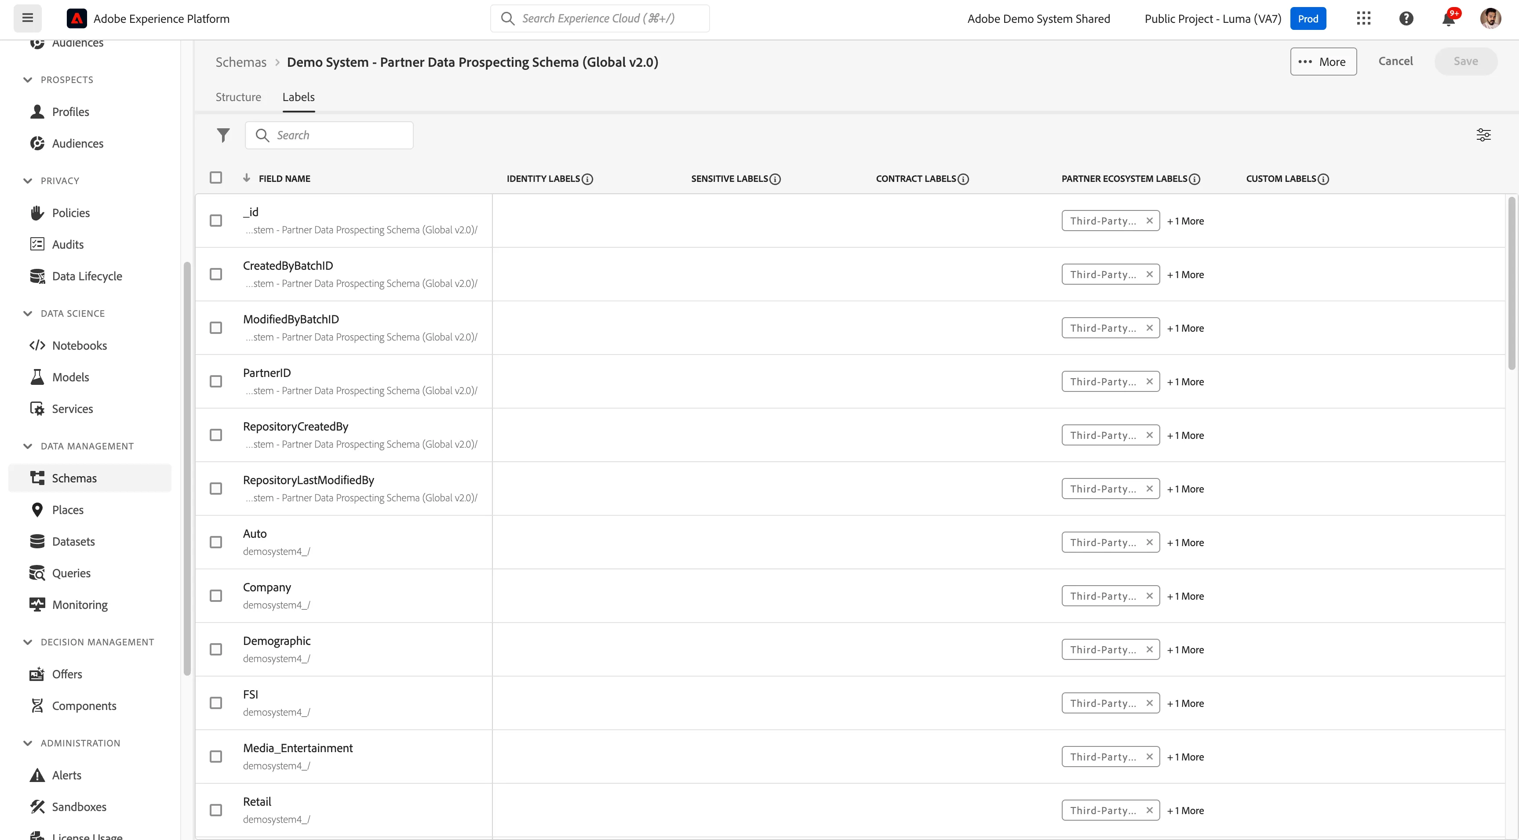1519x840 pixels.
Task: Click the Cancel button
Action: click(x=1395, y=61)
